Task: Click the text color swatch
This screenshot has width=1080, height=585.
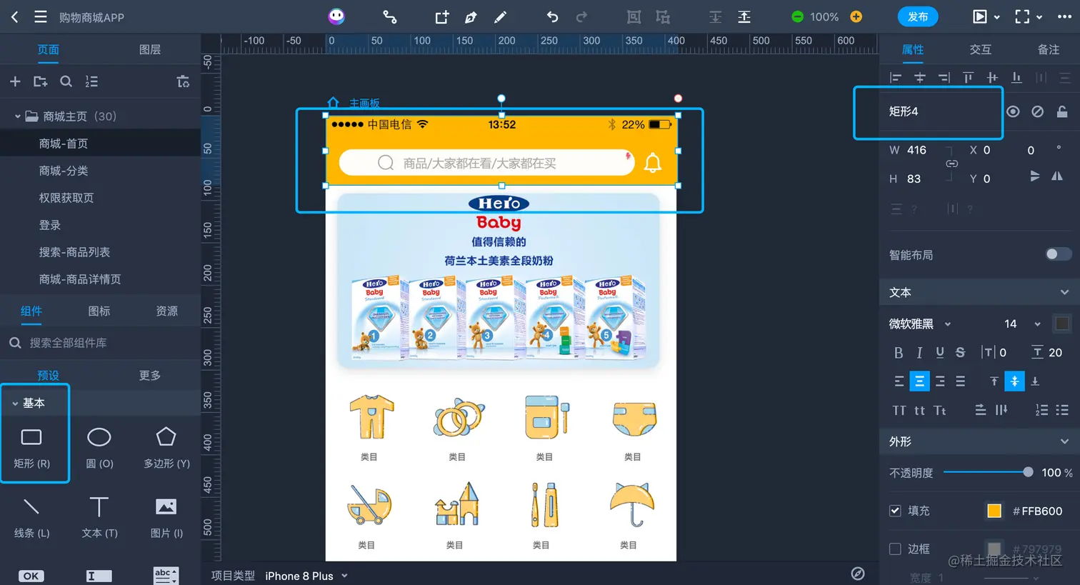Action: point(1062,324)
